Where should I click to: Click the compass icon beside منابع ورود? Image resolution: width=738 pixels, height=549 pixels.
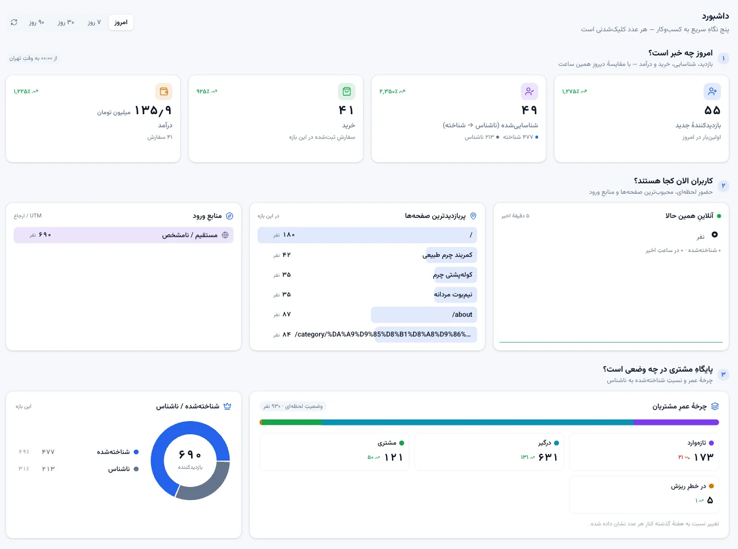(x=230, y=216)
